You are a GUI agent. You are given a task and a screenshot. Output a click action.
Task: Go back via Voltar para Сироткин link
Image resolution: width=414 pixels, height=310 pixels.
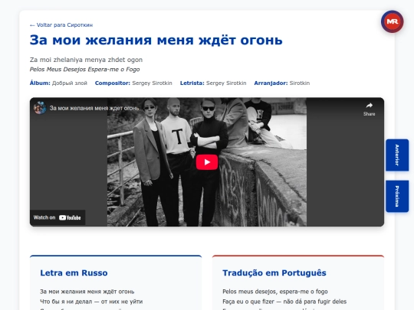(x=61, y=25)
